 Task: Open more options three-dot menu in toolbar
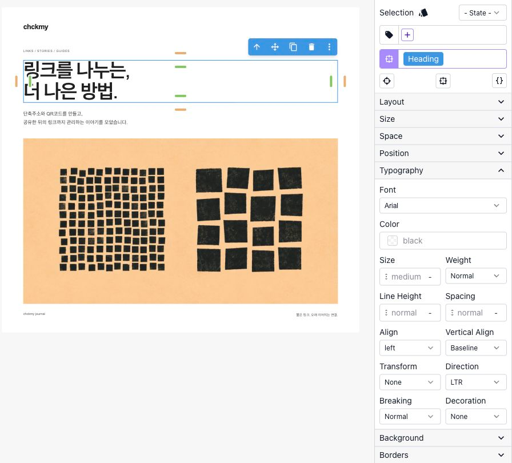tap(329, 47)
